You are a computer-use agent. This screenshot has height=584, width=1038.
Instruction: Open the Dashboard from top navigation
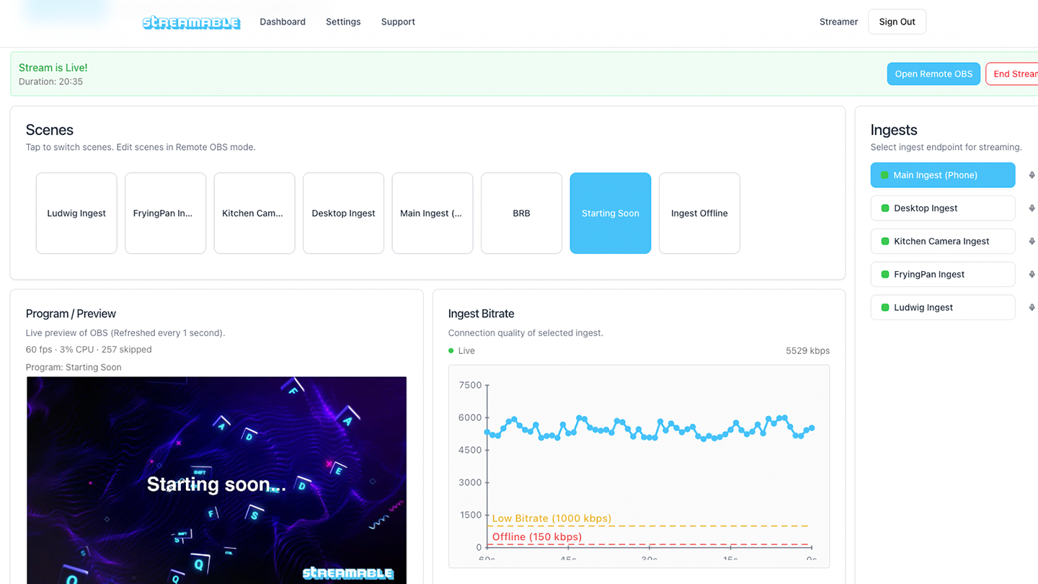pyautogui.click(x=283, y=22)
